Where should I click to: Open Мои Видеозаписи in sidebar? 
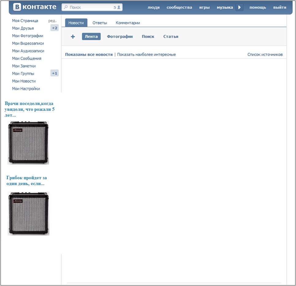pyautogui.click(x=28, y=43)
